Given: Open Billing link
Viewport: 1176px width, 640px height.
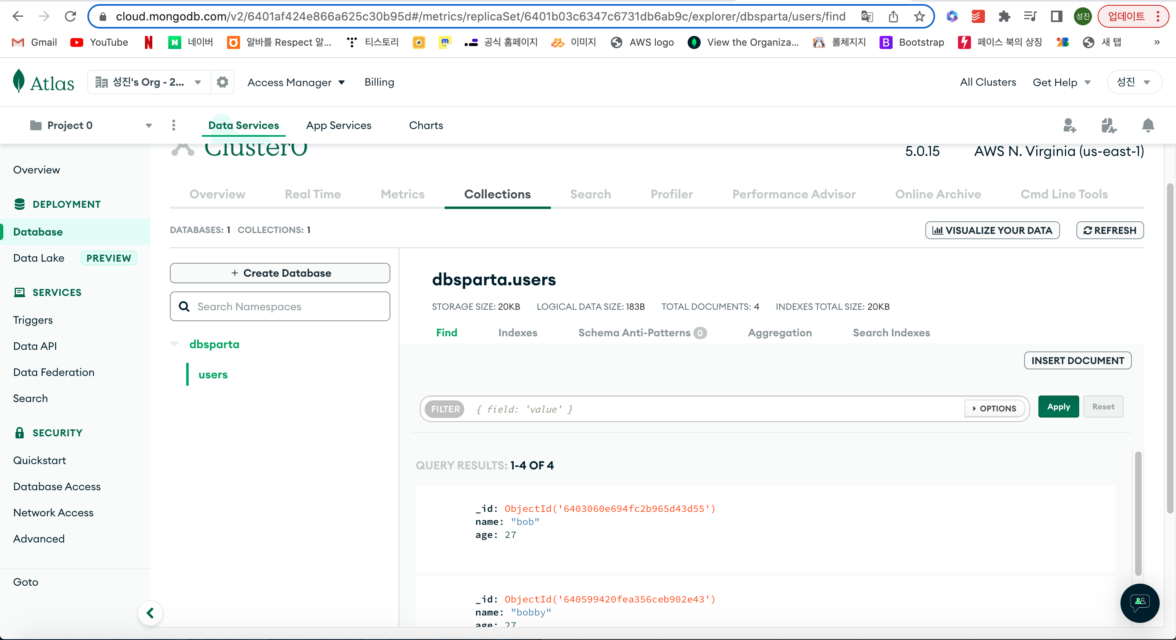Looking at the screenshot, I should 379,82.
